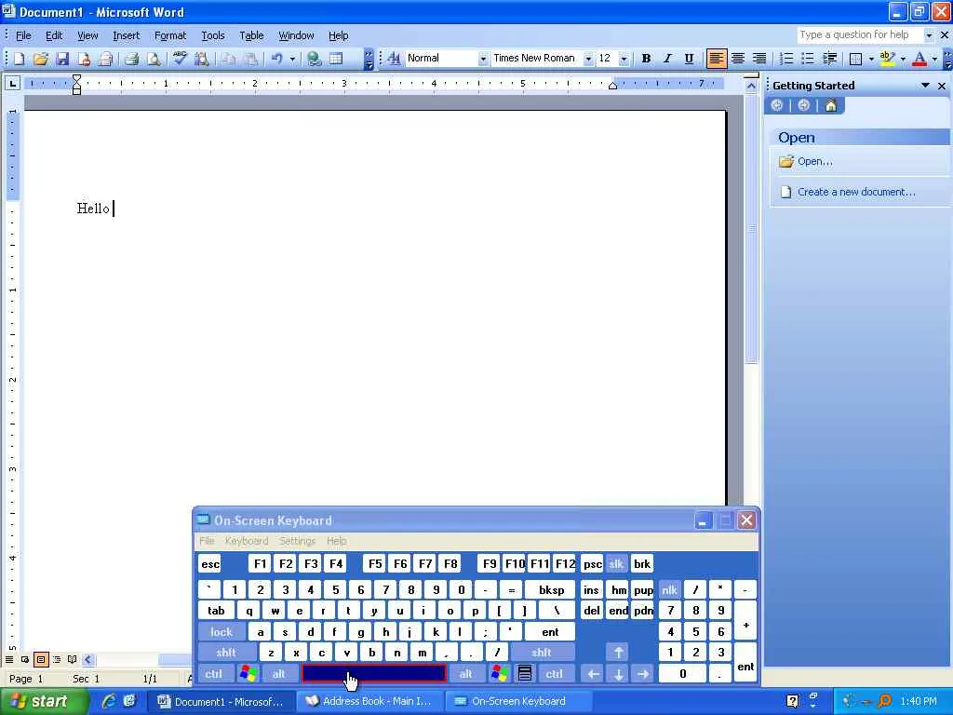953x715 pixels.
Task: Expand the Undo history dropdown arrow
Action: (x=292, y=59)
